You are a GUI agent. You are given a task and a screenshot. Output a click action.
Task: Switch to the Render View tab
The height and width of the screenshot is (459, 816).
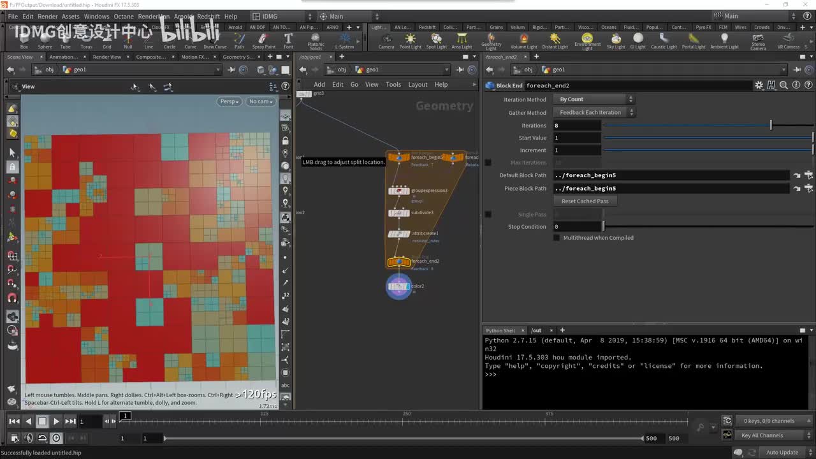point(106,57)
